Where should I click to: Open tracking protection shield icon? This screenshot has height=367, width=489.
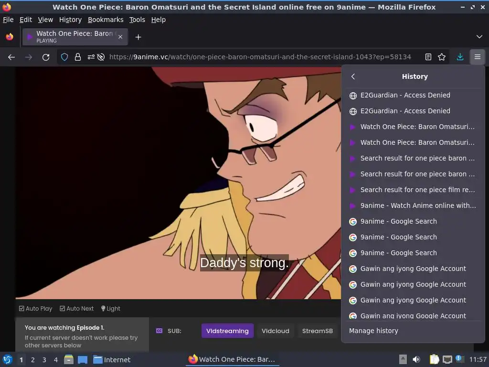tap(64, 57)
